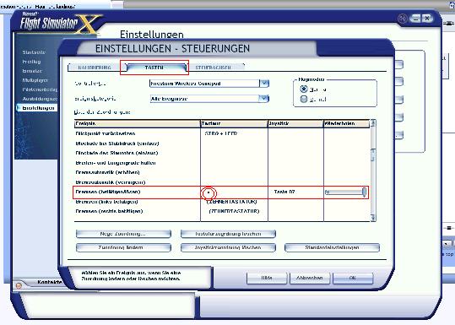Select the unchecked Flugmodus radio option

304,100
